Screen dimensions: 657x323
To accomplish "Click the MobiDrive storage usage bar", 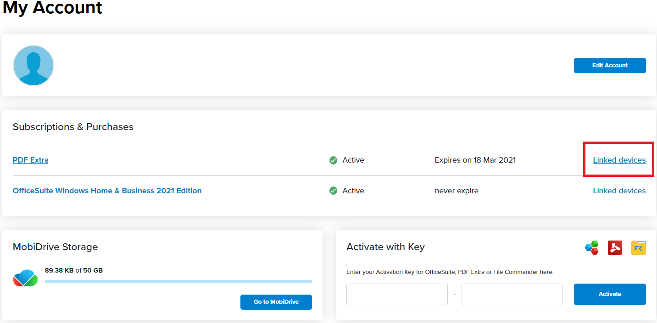I will tap(178, 281).
